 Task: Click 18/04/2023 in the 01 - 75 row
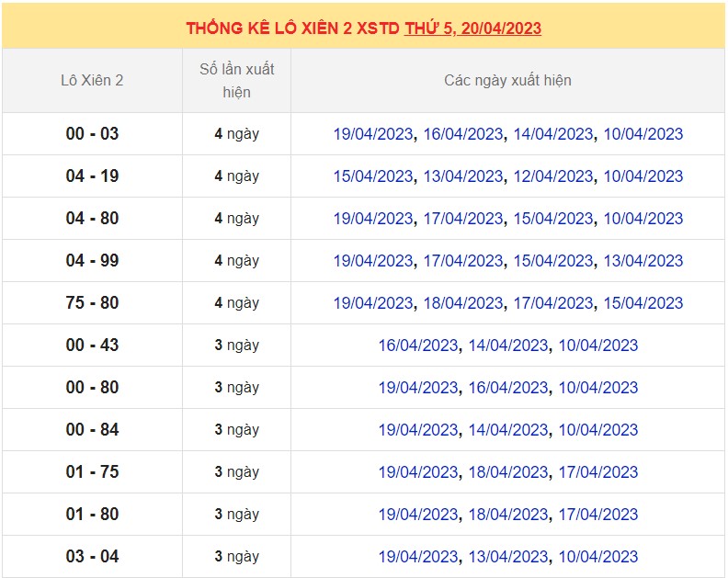click(x=507, y=472)
